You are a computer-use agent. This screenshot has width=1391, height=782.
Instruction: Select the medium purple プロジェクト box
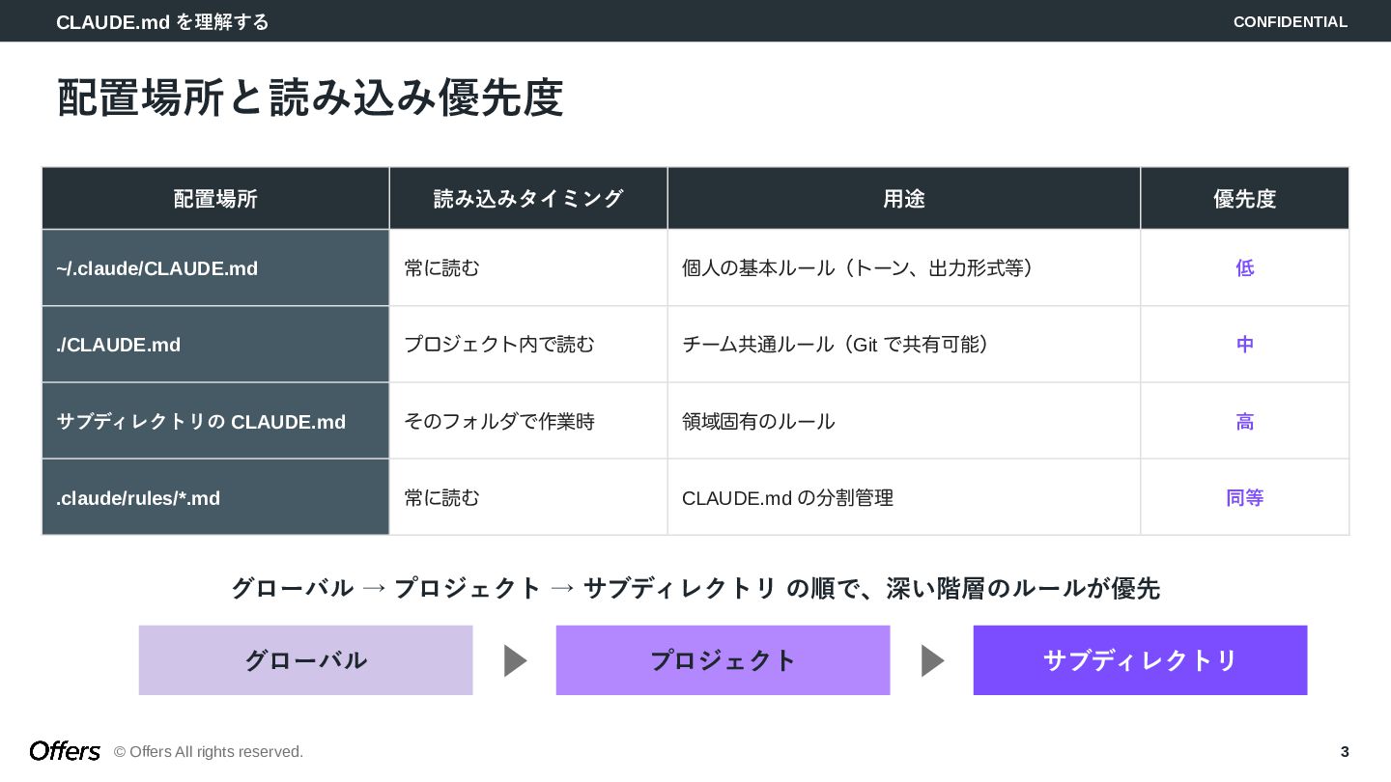[723, 660]
